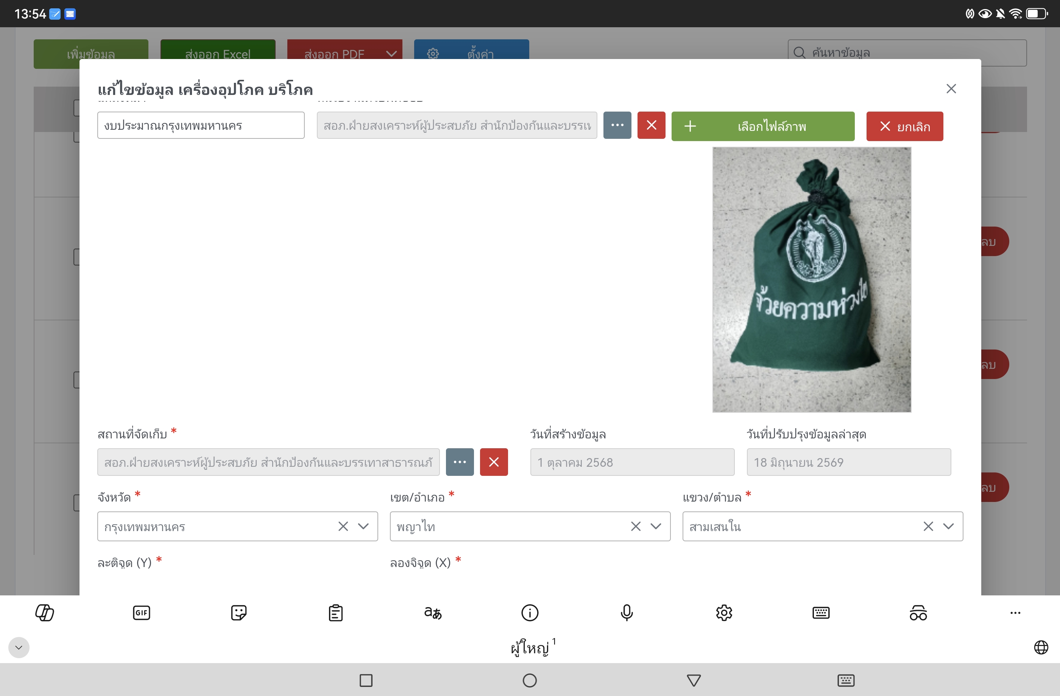Collapse the keyboard with the chevron-down button
The height and width of the screenshot is (696, 1060).
click(x=19, y=648)
